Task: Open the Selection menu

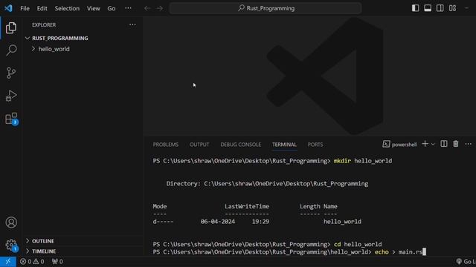Action: click(67, 8)
